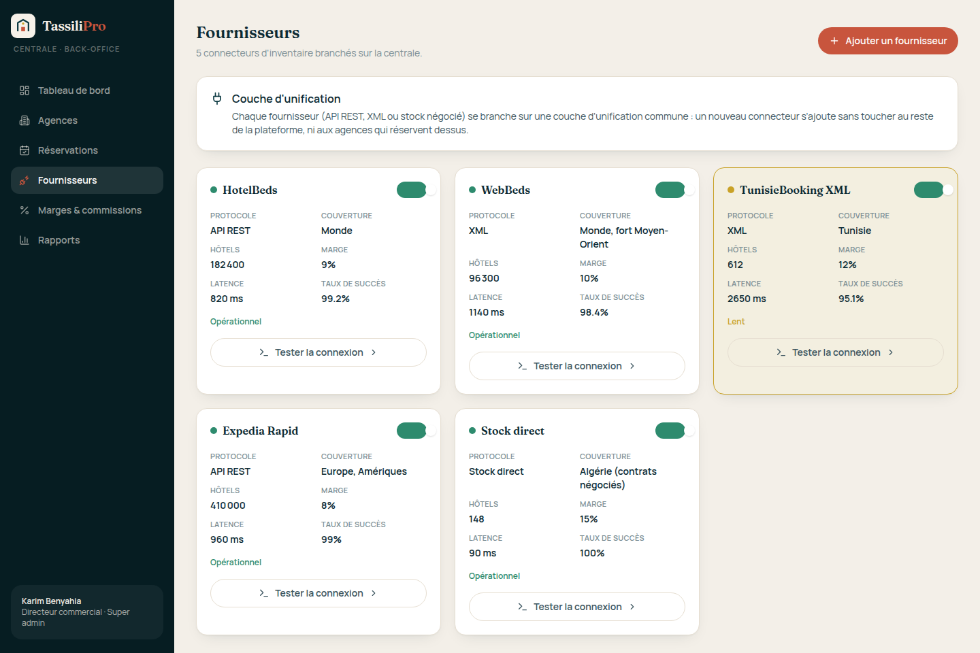Test the Stock direct connection
The width and height of the screenshot is (980, 653).
pyautogui.click(x=577, y=607)
